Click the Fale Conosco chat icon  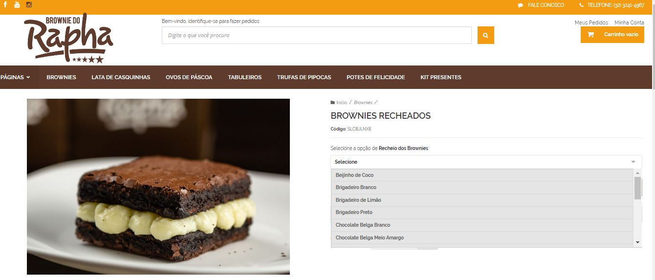521,5
